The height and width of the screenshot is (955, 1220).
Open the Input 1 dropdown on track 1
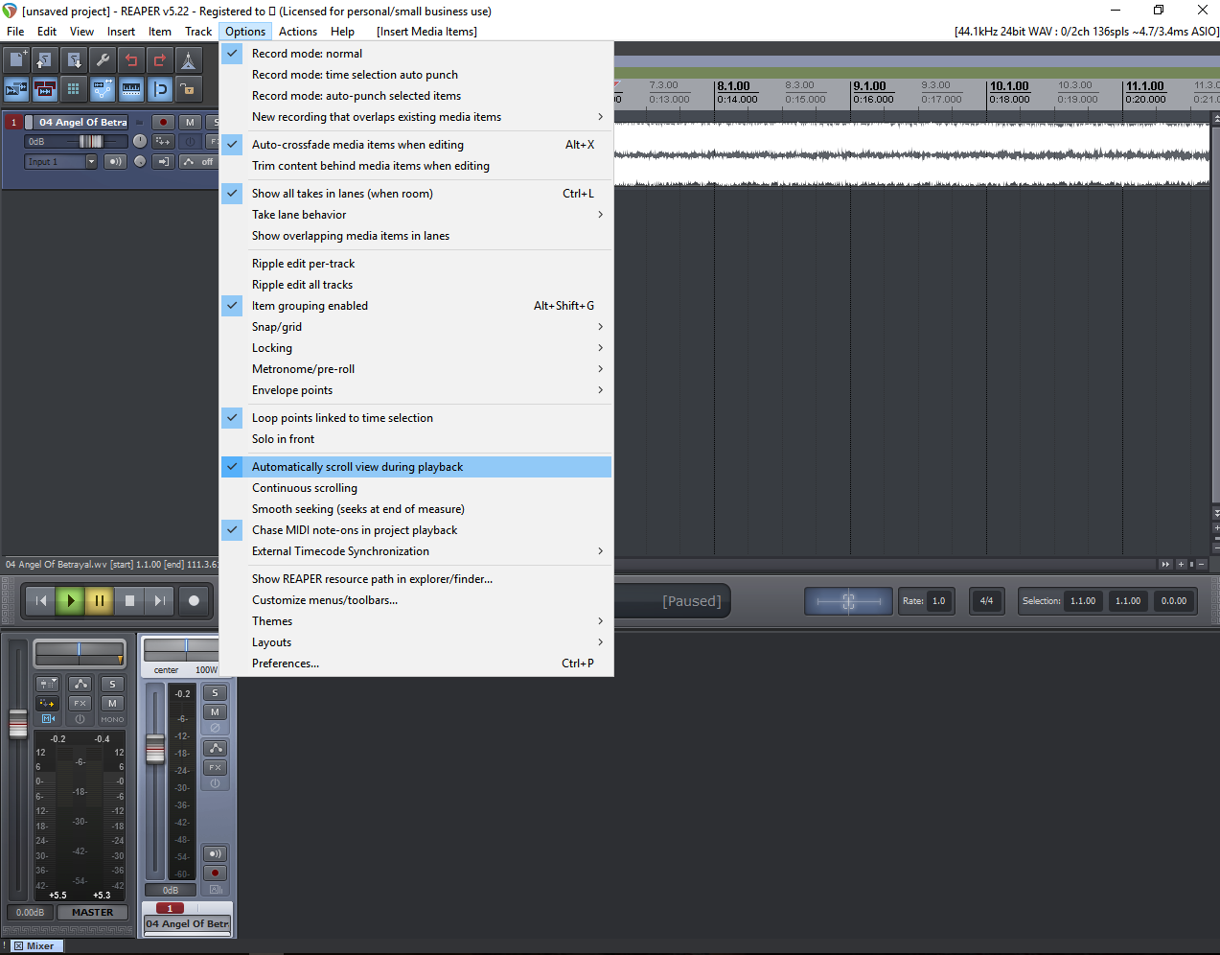click(x=61, y=161)
